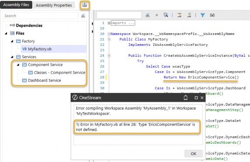
Task: Select Classes - Component Service label
Action: 60,72
